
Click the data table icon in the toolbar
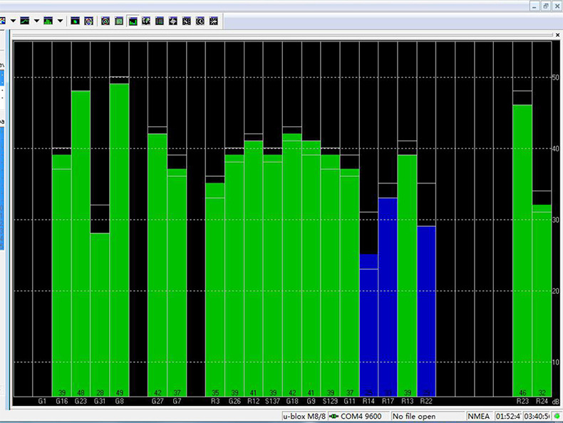pos(160,21)
